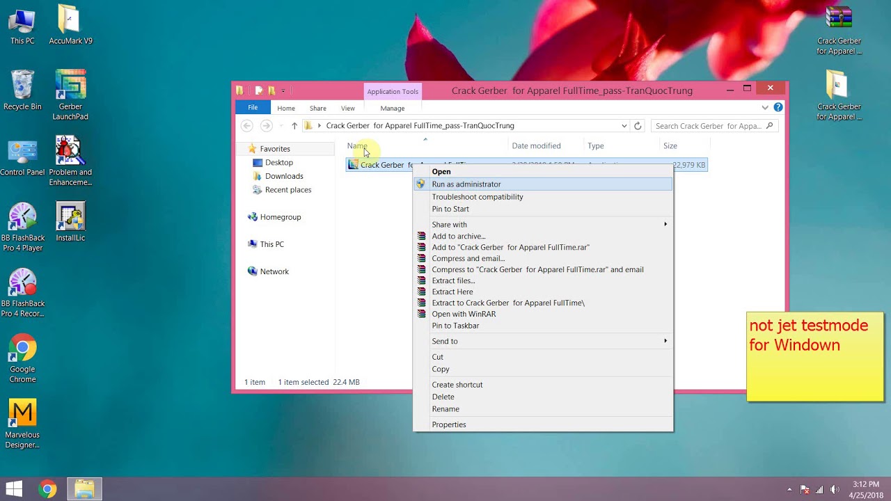This screenshot has height=501, width=891.
Task: Click the taskbar clock showing 3:12 PM
Action: tap(865, 489)
